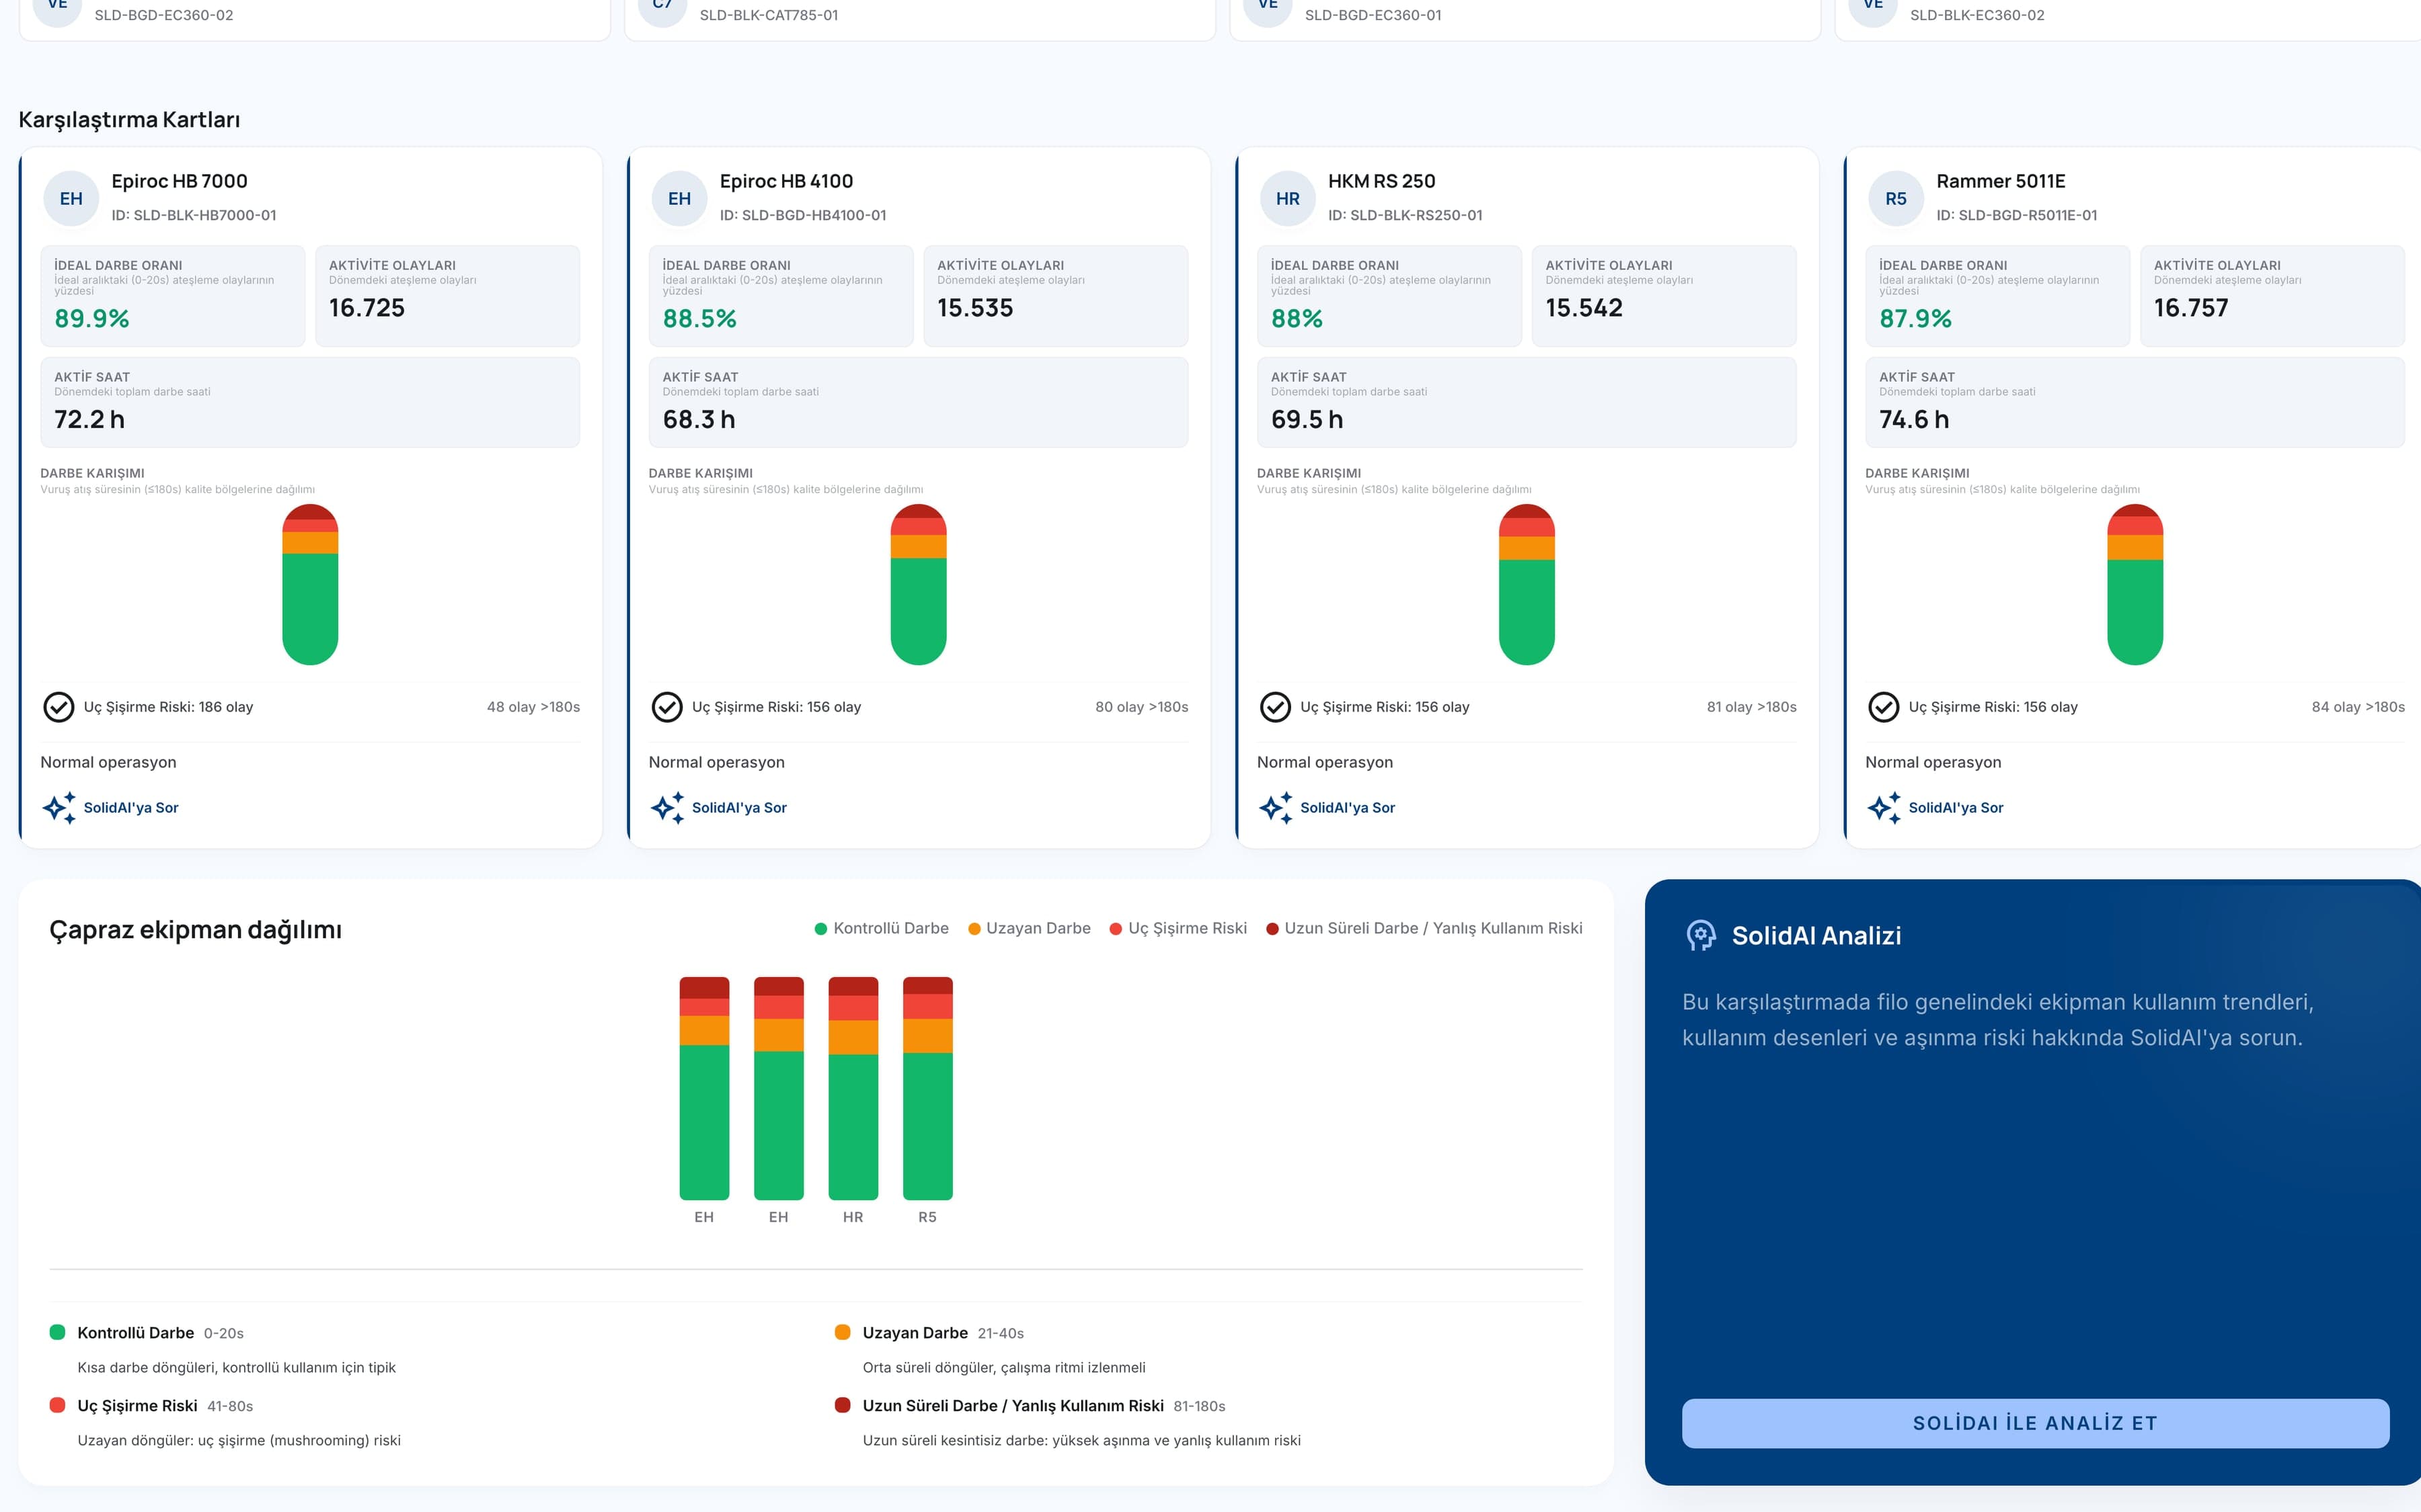This screenshot has width=2421, height=1512.
Task: Click the EH avatar on Epiroc HB 4100 card
Action: (x=679, y=198)
